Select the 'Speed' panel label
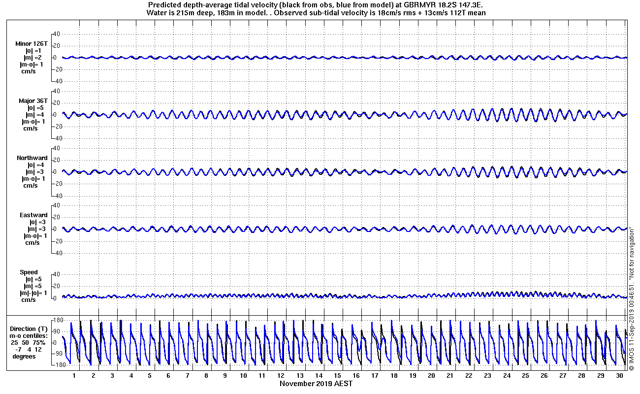This screenshot has height=394, width=640. point(29,272)
